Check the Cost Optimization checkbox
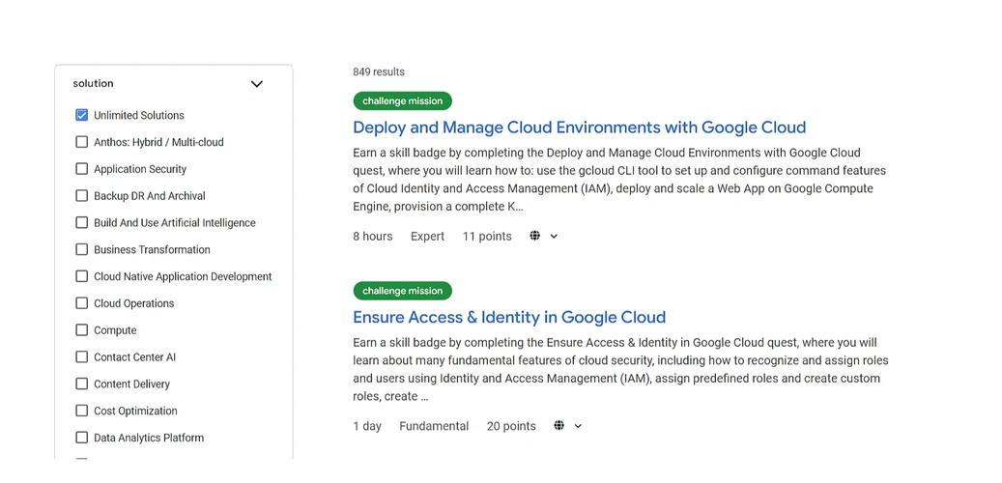Screen dimensions: 1002x483 (82, 411)
